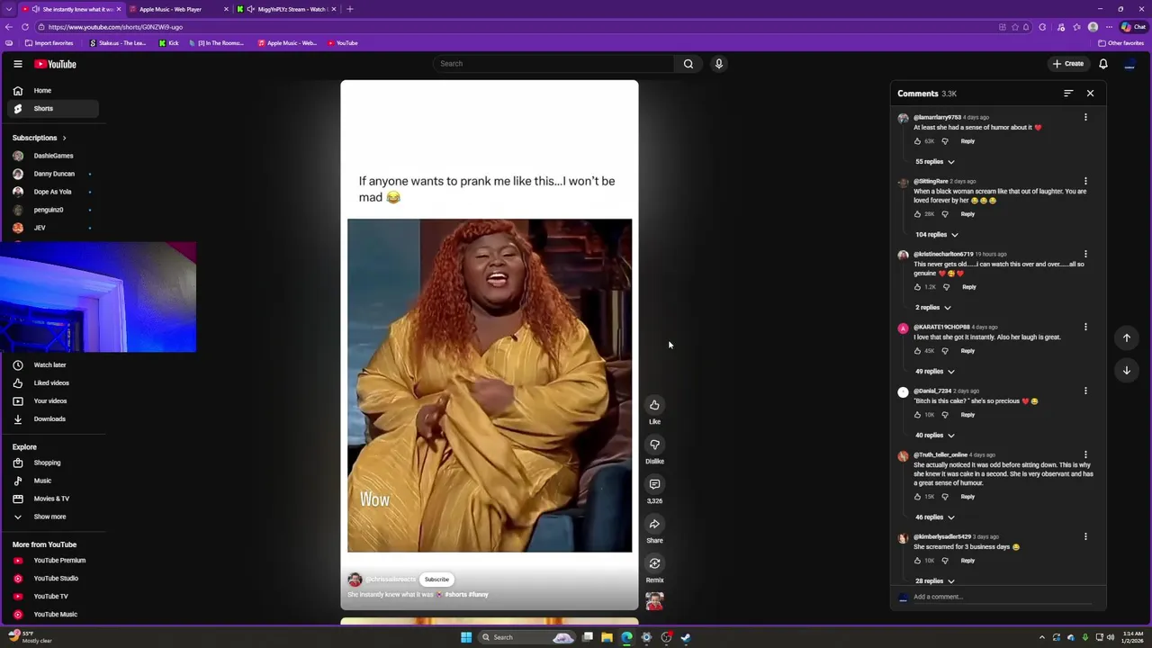Expand 2 replies under kristinecharlton6719
The image size is (1152, 648).
point(932,308)
